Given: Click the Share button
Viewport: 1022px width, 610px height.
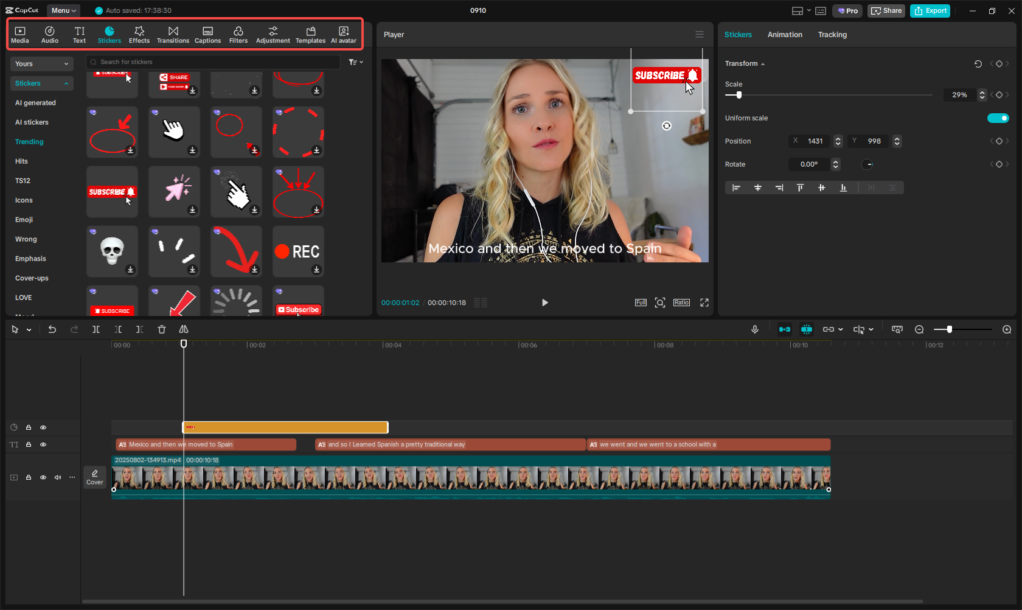Looking at the screenshot, I should 886,11.
